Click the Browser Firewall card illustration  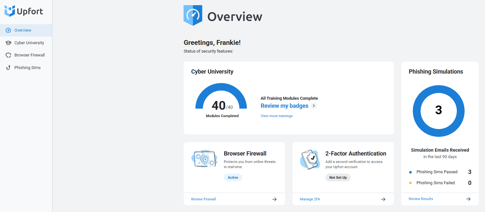click(x=204, y=159)
